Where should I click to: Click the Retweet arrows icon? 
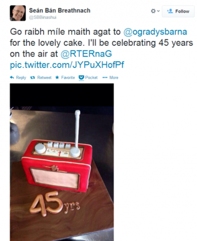pyautogui.click(x=33, y=78)
